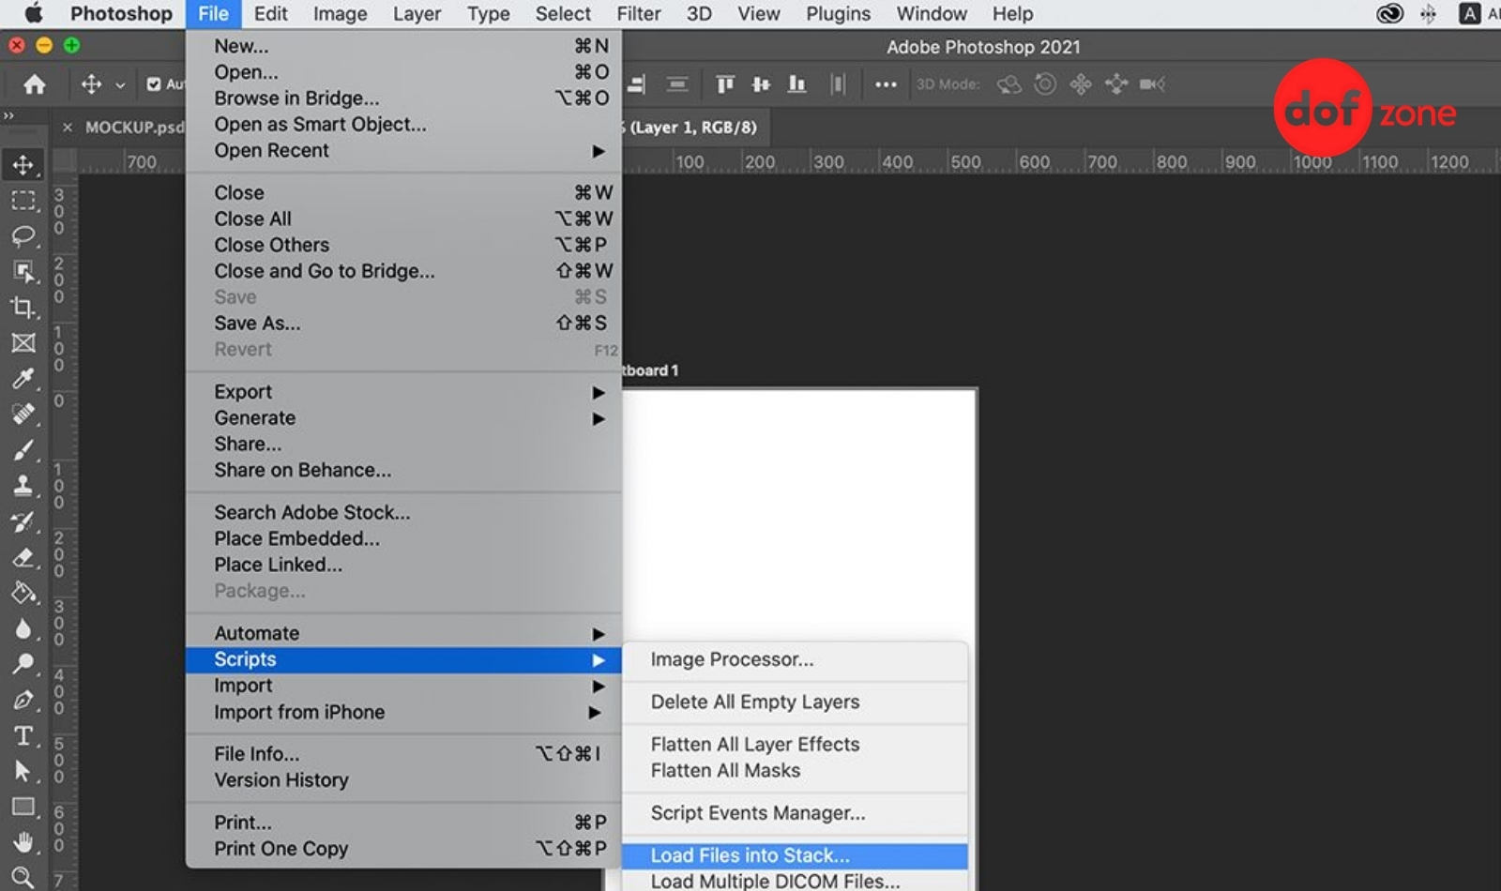Open the three-dots align options
This screenshot has width=1501, height=891.
tap(886, 84)
